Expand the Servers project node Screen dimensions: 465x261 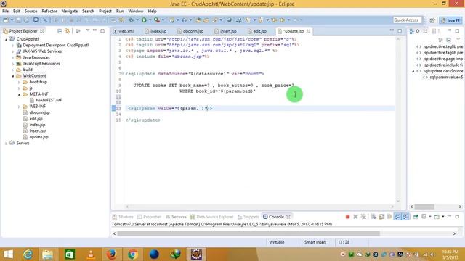pyautogui.click(x=7, y=144)
